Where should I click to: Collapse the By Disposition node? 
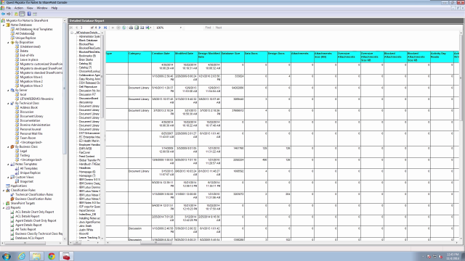pyautogui.click(x=8, y=43)
